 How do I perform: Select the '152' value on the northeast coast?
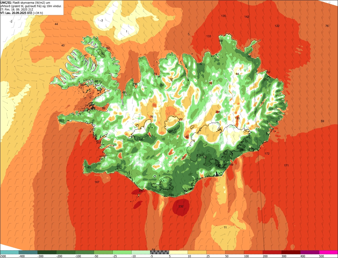(268, 72)
